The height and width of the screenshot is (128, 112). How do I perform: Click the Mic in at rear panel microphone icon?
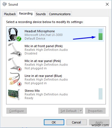click(x=15, y=64)
